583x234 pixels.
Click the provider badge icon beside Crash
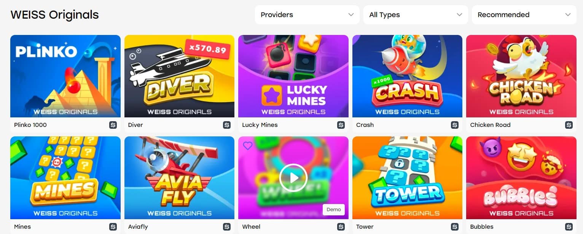pyautogui.click(x=455, y=125)
